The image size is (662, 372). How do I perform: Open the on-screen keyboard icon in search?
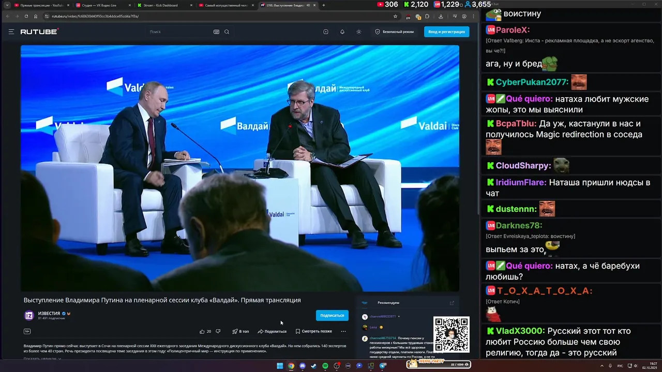point(216,32)
